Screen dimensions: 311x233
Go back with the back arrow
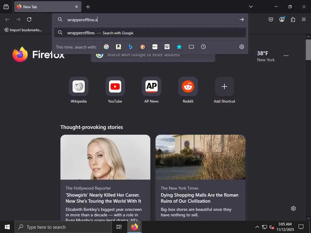[x=7, y=19]
